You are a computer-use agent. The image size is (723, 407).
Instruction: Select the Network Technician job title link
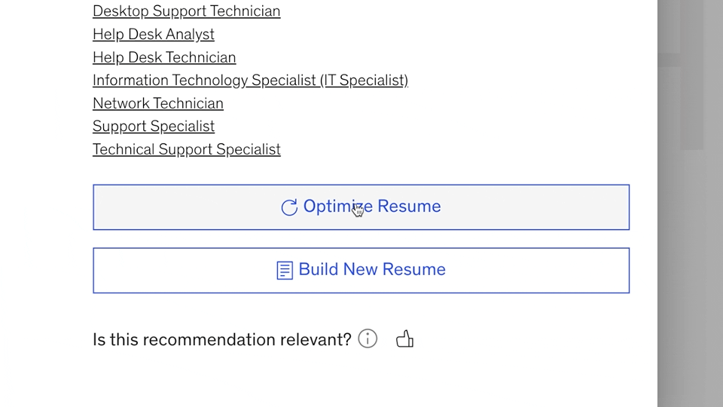158,103
